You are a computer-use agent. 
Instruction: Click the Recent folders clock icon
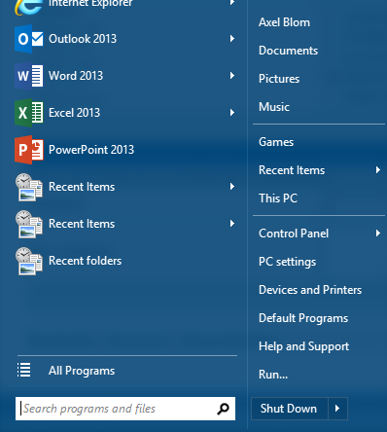click(x=29, y=261)
